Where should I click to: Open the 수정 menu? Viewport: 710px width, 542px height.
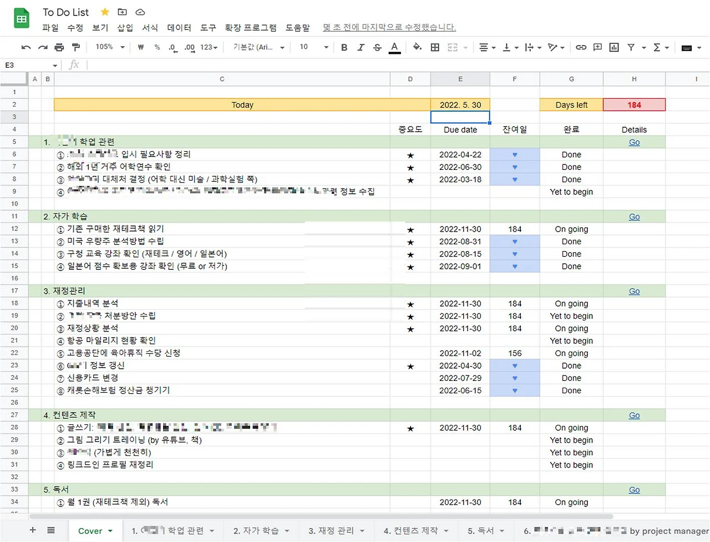click(x=75, y=28)
